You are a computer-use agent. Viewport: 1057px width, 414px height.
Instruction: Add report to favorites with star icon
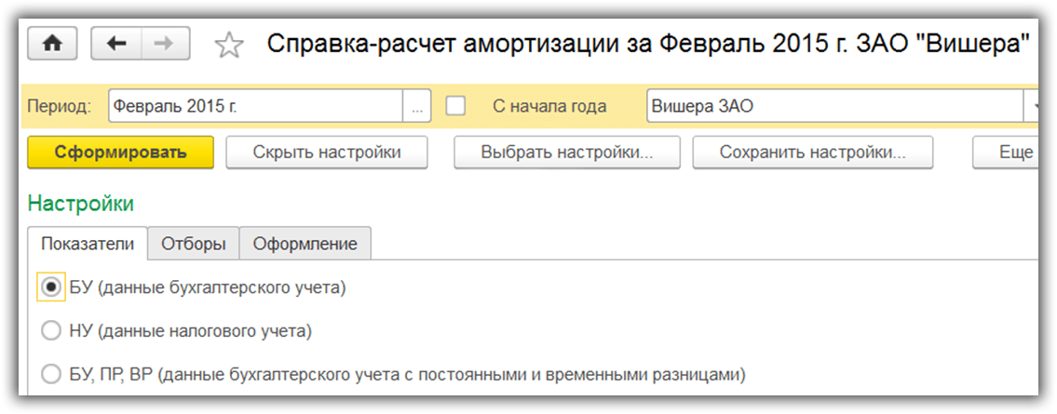228,45
